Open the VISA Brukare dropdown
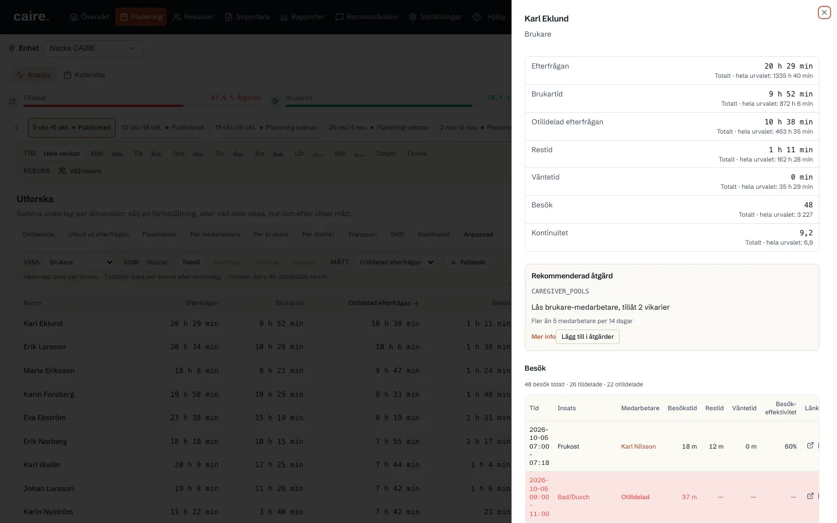 pyautogui.click(x=81, y=262)
